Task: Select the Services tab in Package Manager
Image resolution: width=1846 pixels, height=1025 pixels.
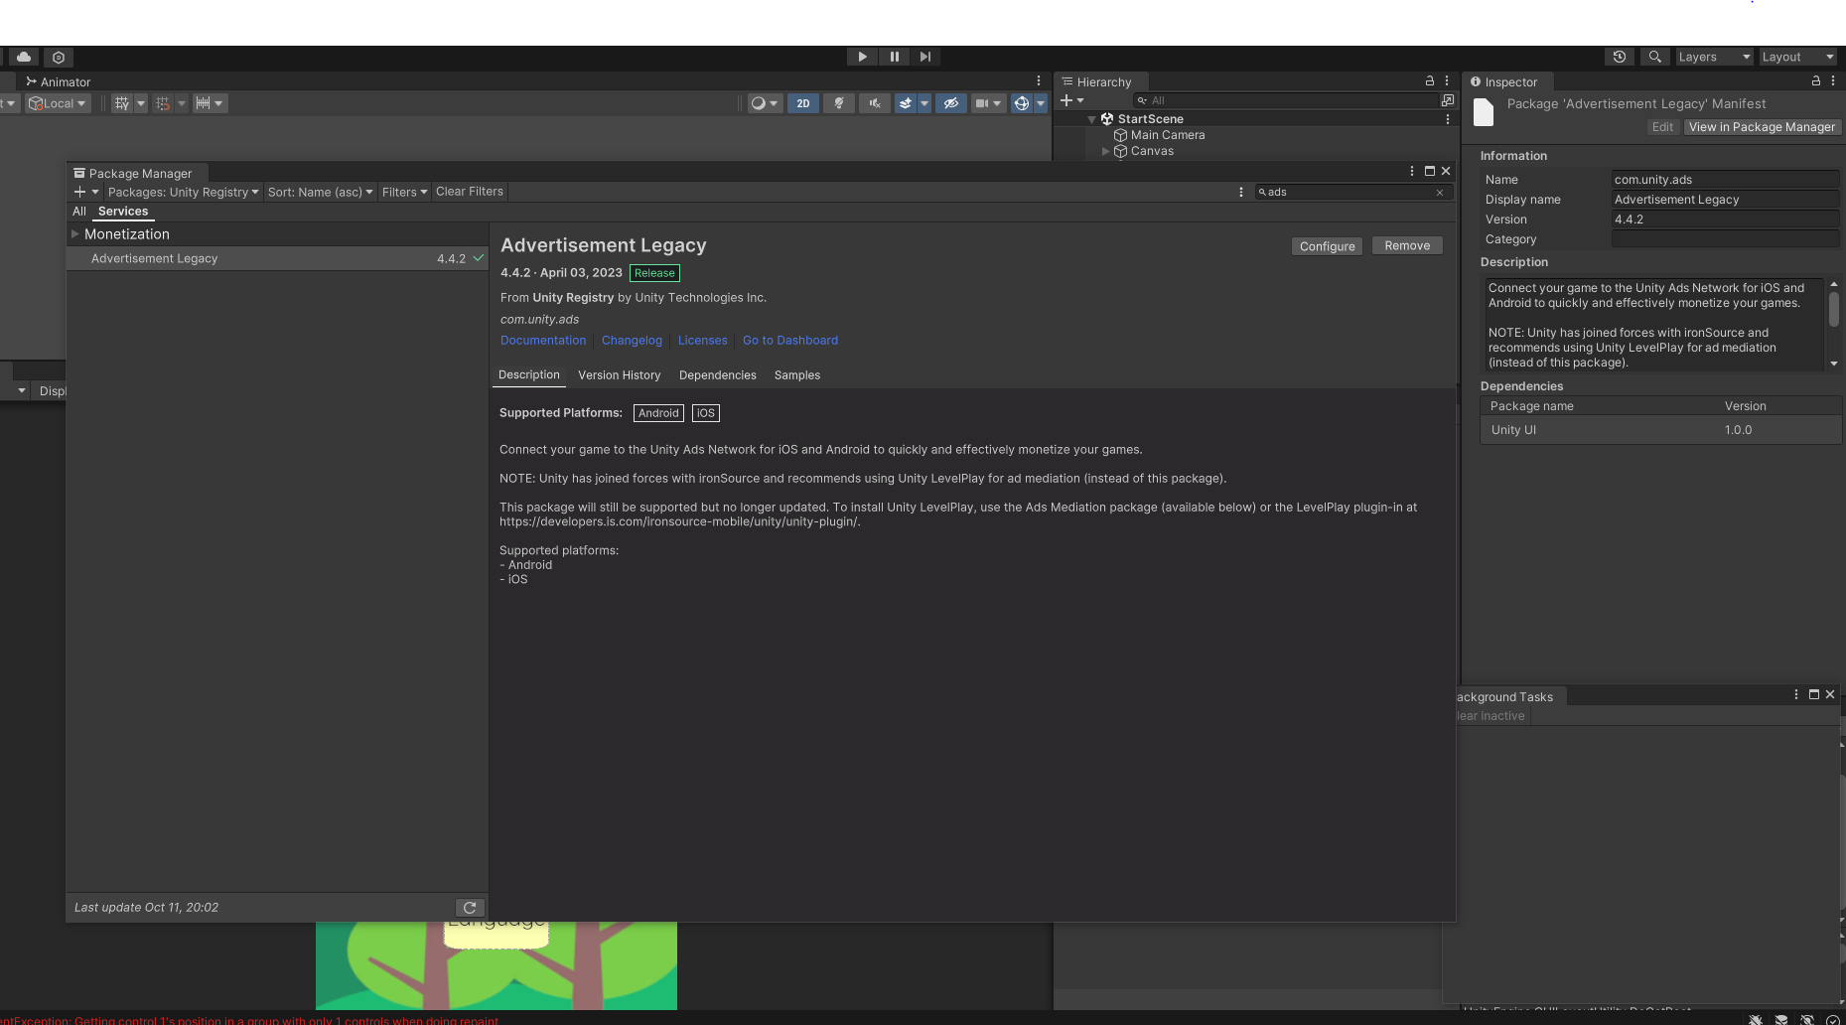Action: [123, 212]
